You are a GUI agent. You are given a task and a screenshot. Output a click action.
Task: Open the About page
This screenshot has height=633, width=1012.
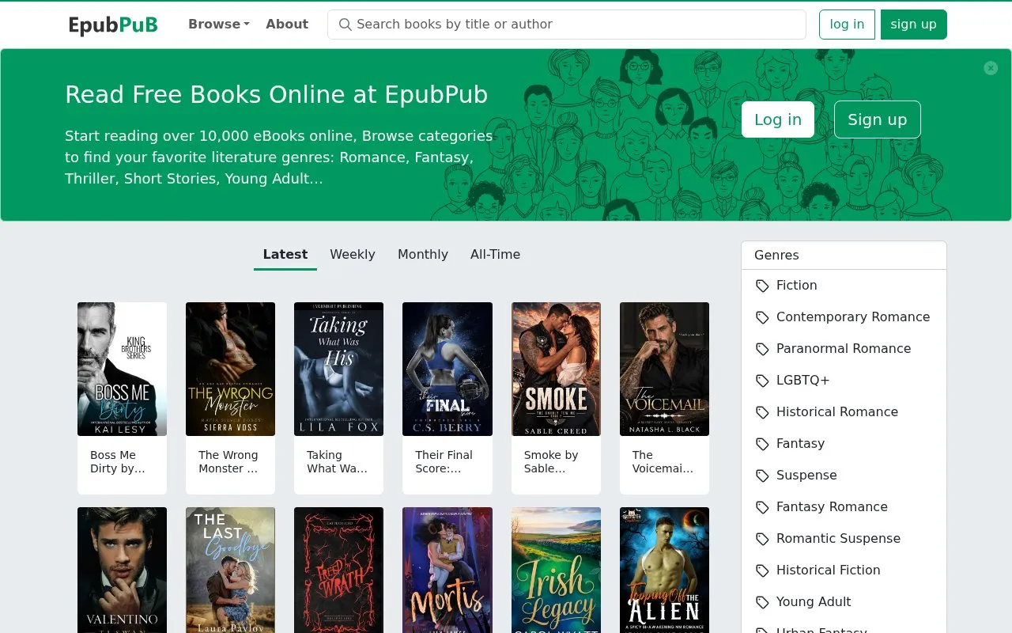point(287,24)
